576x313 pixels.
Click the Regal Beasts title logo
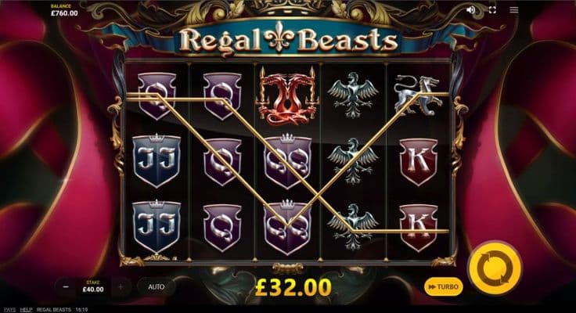288,40
